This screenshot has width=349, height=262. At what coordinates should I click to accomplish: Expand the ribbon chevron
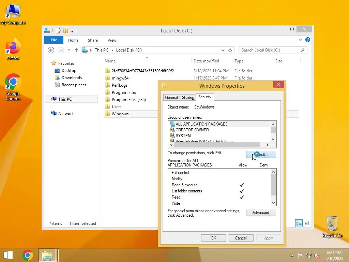point(300,40)
